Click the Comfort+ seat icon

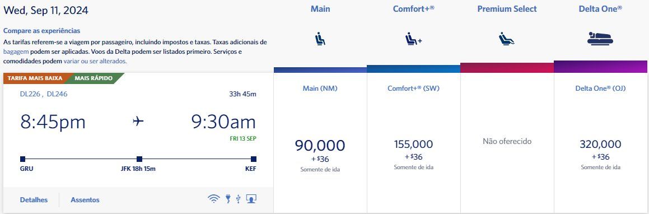pyautogui.click(x=413, y=39)
